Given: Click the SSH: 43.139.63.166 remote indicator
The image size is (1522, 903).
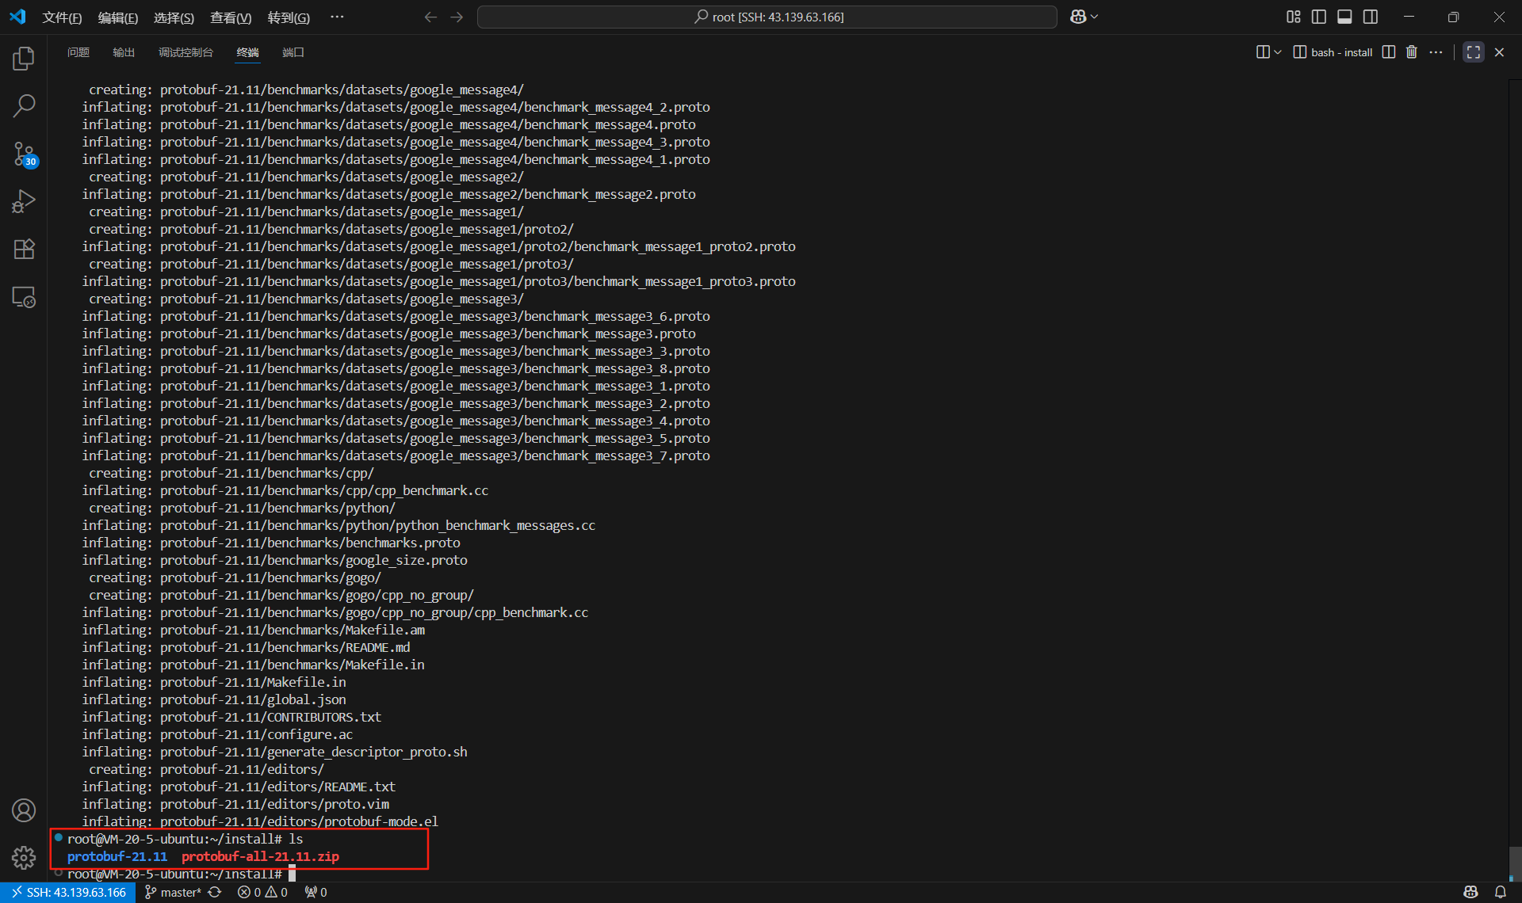Looking at the screenshot, I should [68, 892].
